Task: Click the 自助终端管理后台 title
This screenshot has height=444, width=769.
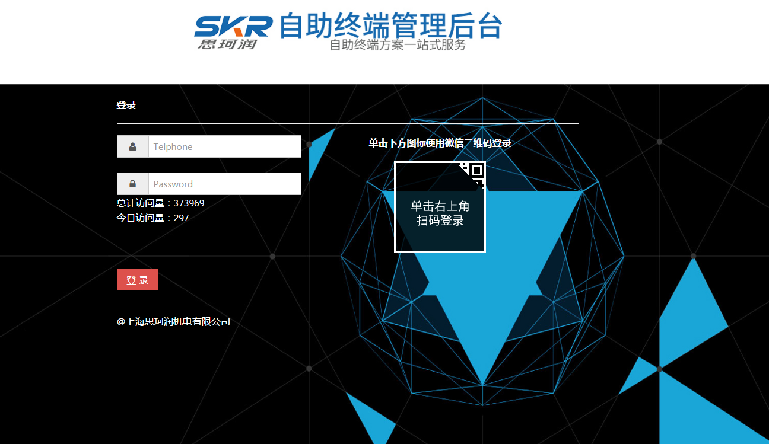Action: click(x=390, y=25)
